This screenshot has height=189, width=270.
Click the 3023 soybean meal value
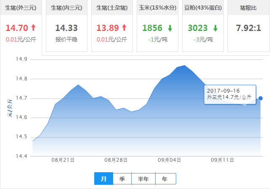pos(198,28)
